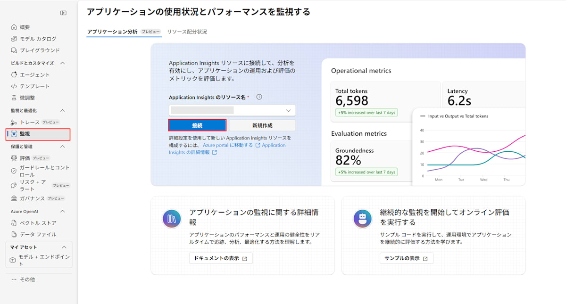Click the リスク + アラート icon

coord(14,185)
